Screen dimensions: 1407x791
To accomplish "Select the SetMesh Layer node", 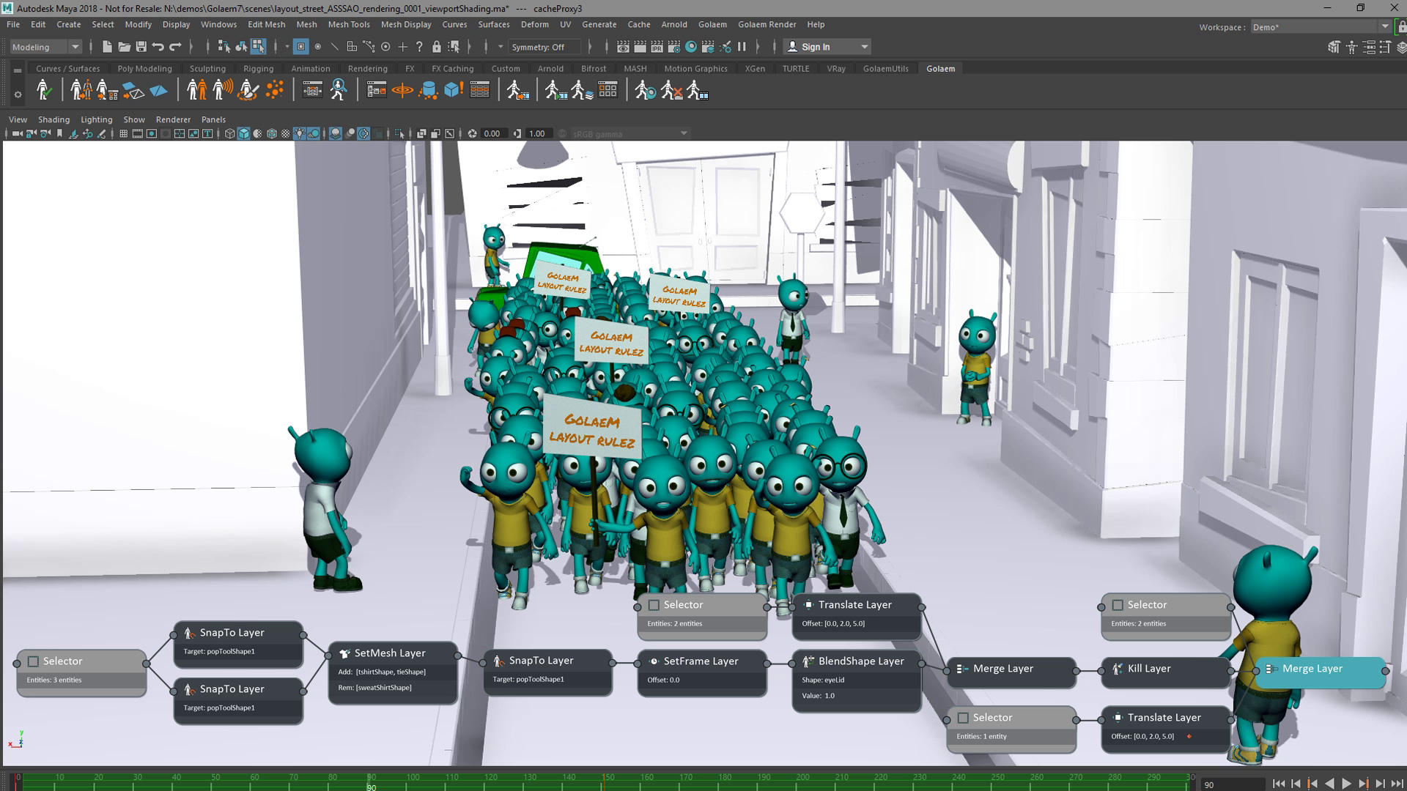I will (x=393, y=673).
